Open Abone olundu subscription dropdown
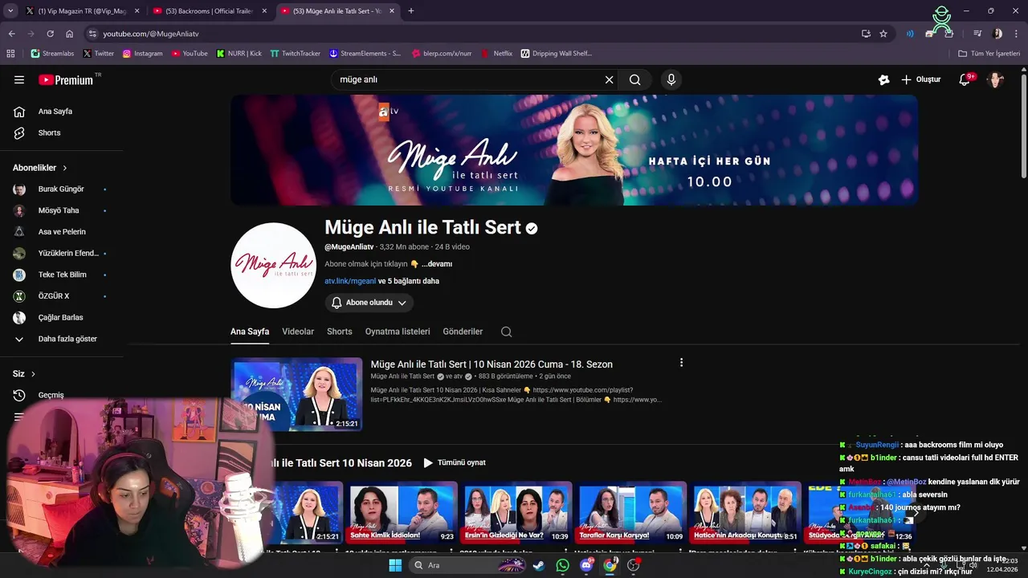 click(x=369, y=303)
